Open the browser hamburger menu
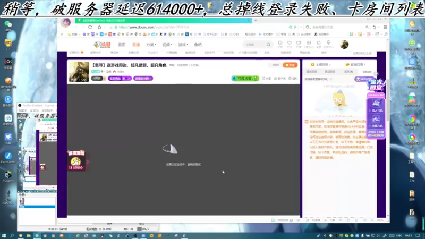The width and height of the screenshot is (425, 239). (385, 27)
